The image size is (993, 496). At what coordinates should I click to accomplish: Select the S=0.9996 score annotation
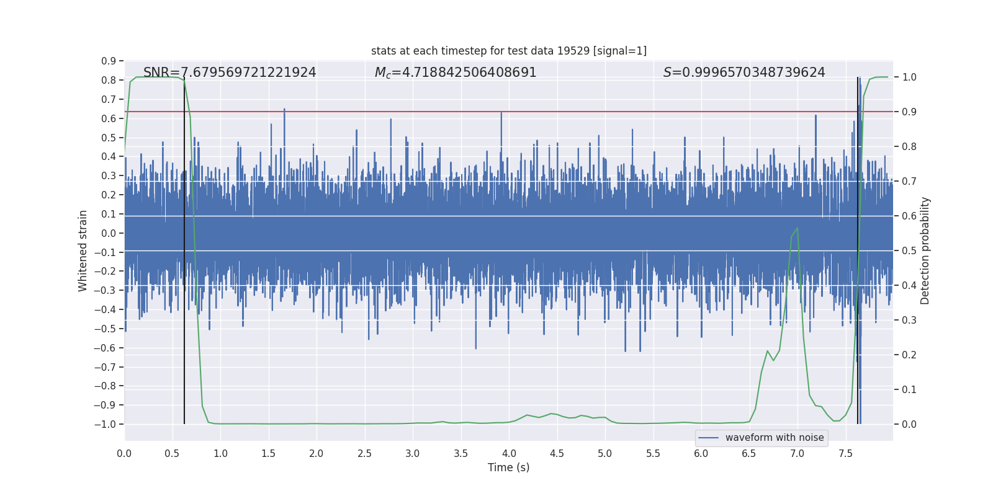(744, 73)
